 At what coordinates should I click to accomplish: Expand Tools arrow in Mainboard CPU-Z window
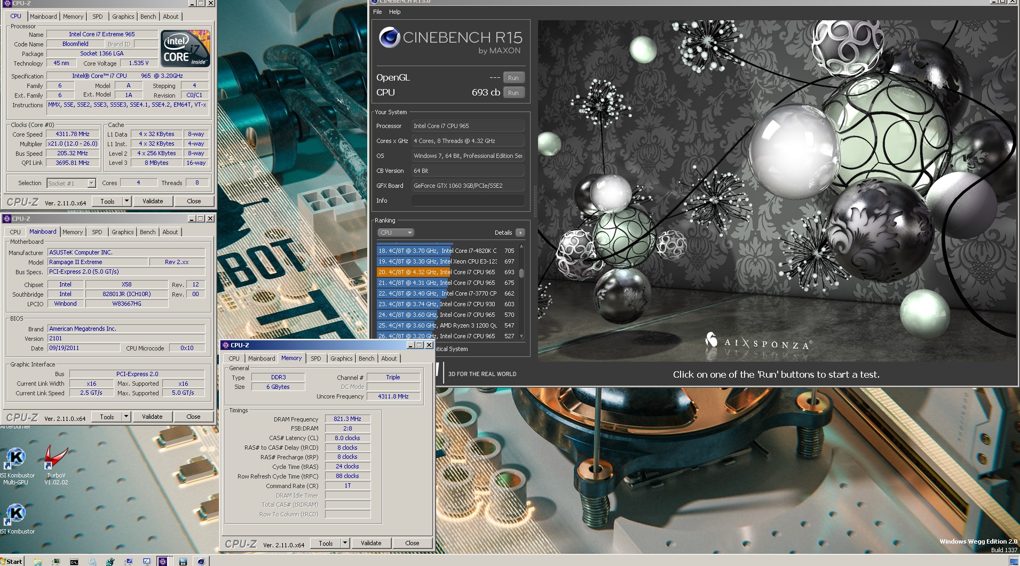pyautogui.click(x=126, y=417)
